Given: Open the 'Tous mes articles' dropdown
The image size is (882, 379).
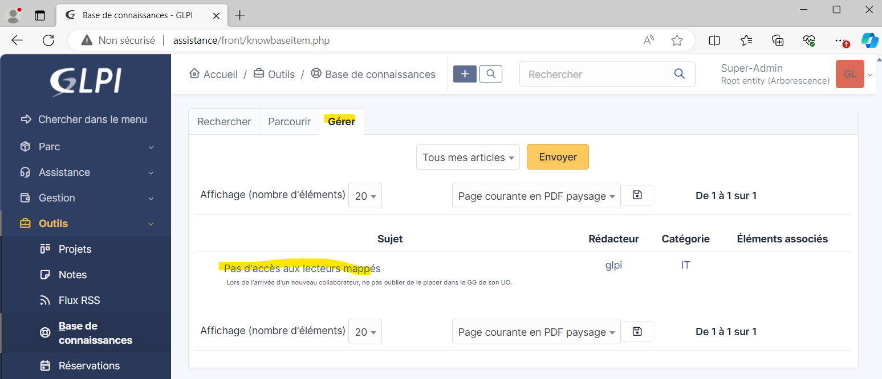Looking at the screenshot, I should pos(468,157).
